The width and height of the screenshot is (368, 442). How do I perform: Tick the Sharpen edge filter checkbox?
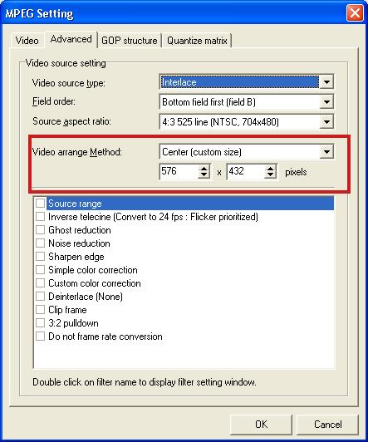click(41, 256)
